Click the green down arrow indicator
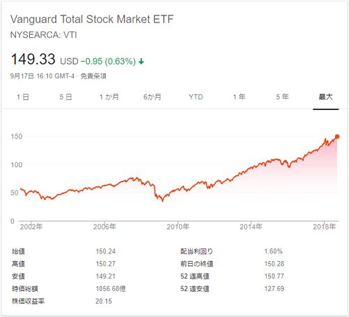 [141, 62]
